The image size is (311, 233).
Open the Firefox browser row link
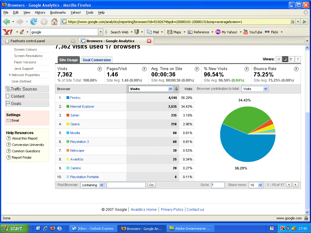[x=75, y=98]
